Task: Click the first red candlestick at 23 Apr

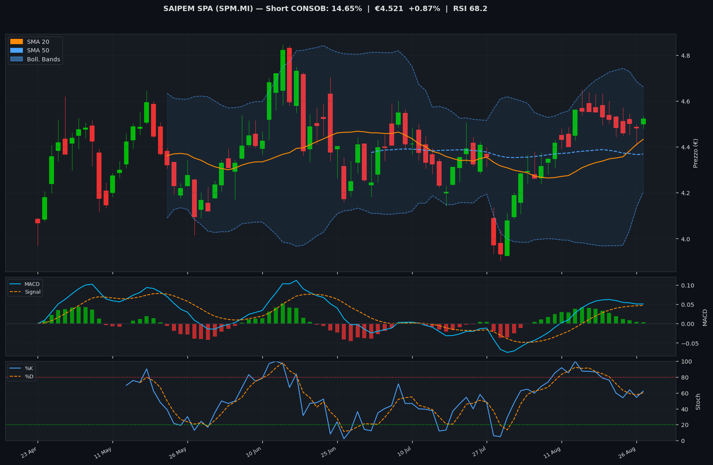Action: point(38,221)
